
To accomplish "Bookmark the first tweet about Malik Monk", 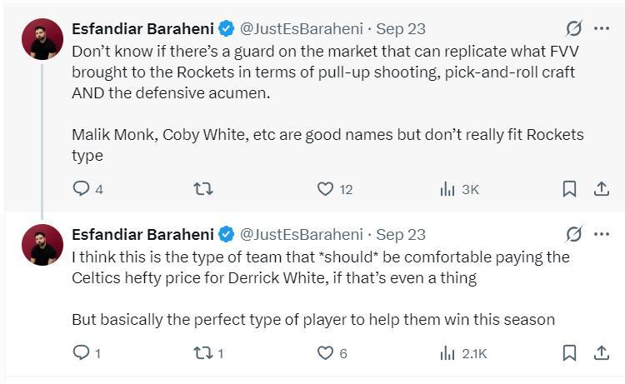I will (569, 189).
